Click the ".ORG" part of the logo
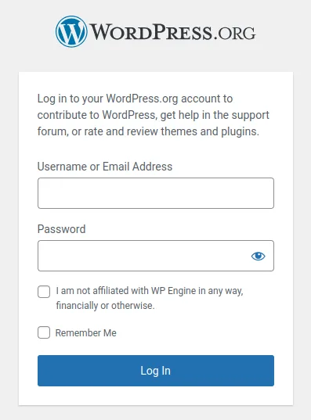The image size is (311, 420). (x=235, y=34)
